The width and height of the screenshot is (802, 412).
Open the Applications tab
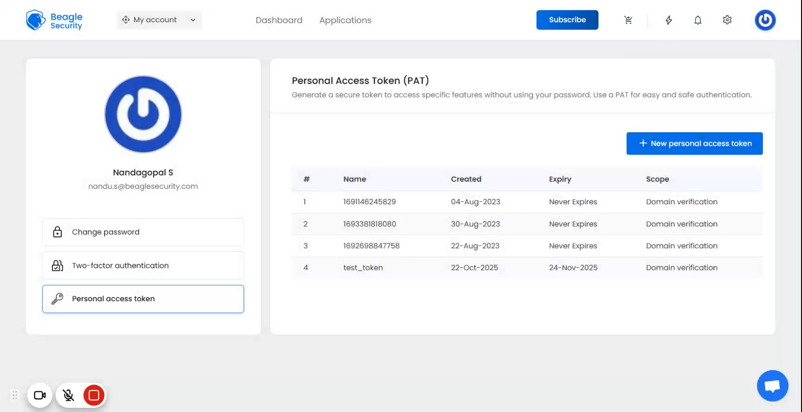345,20
